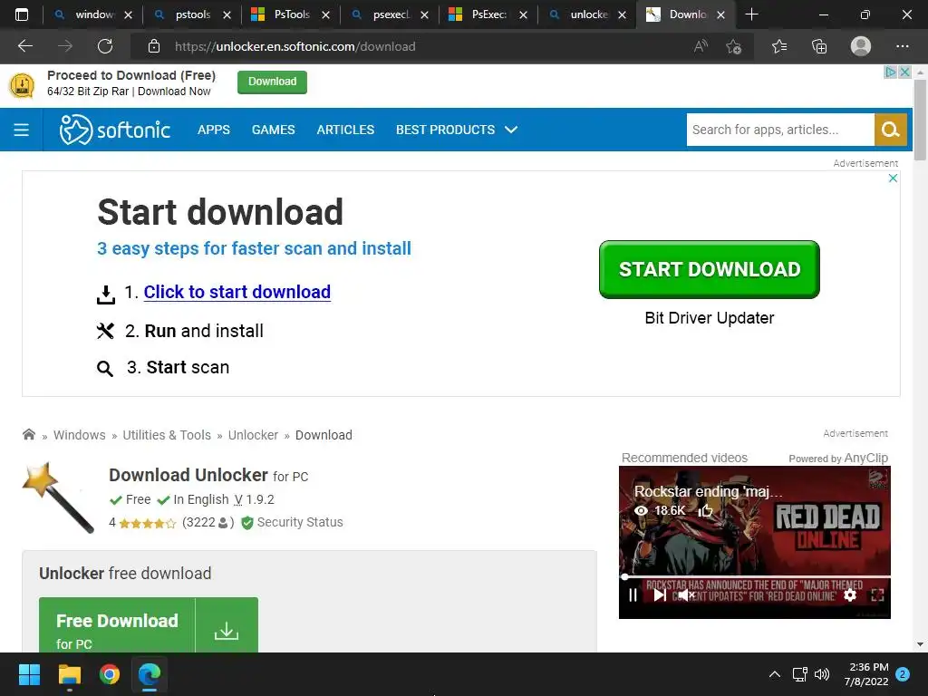Open the Windows breadcrumb link
The image size is (928, 696).
click(x=80, y=435)
